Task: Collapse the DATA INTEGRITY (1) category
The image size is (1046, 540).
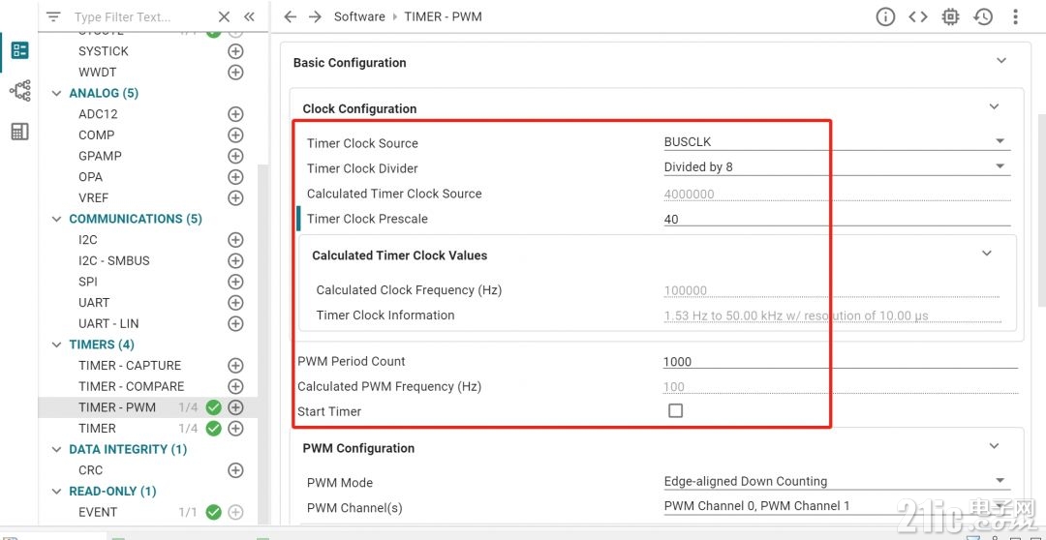Action: [x=57, y=449]
